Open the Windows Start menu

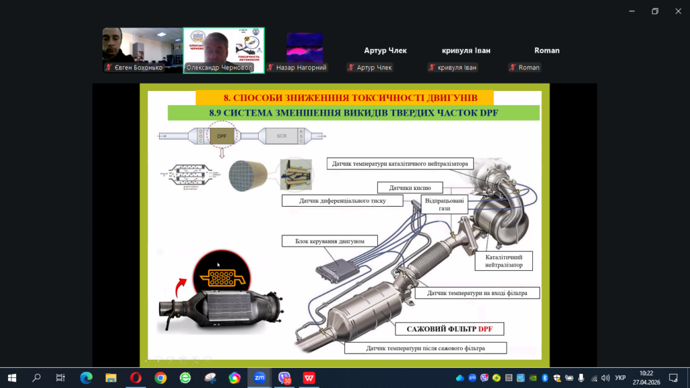tap(12, 378)
